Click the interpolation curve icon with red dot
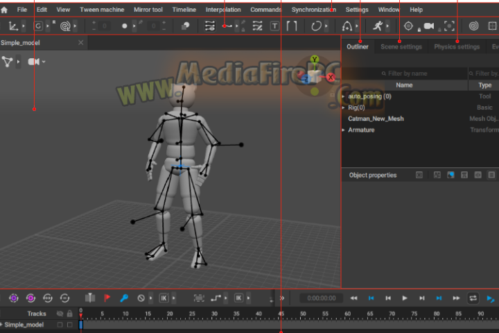 pyautogui.click(x=227, y=26)
